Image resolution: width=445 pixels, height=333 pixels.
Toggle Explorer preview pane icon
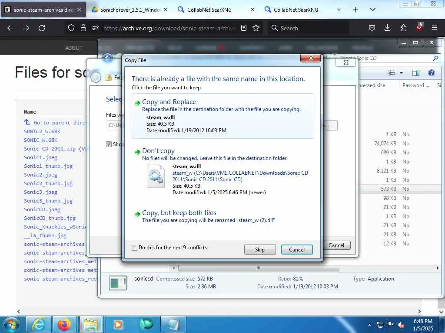[x=416, y=73]
